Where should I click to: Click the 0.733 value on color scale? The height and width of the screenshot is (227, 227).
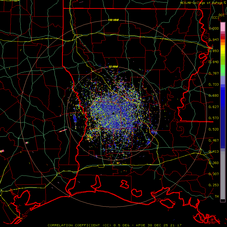pyautogui.click(x=214, y=84)
